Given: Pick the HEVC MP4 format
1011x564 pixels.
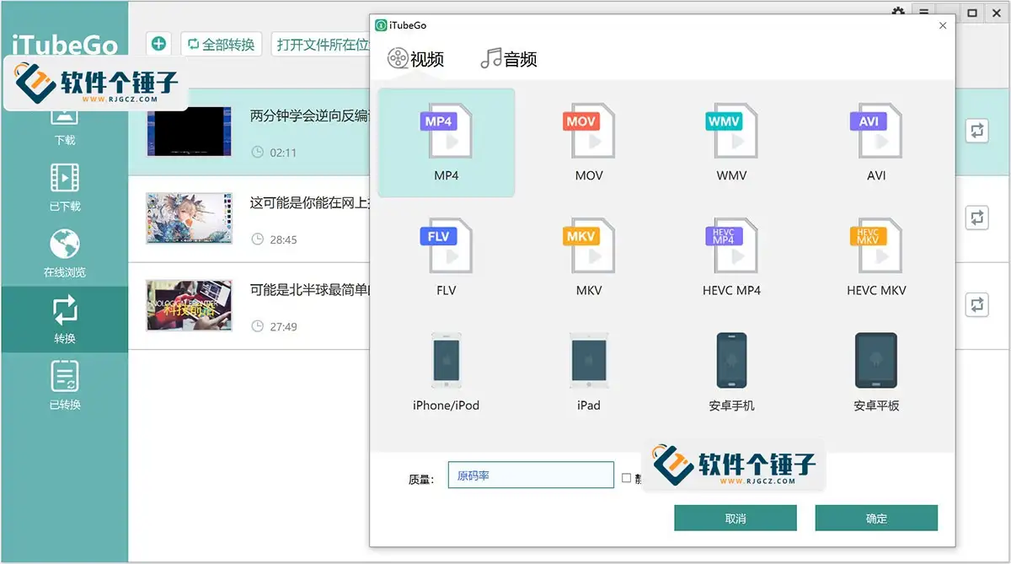Looking at the screenshot, I should pos(731,257).
